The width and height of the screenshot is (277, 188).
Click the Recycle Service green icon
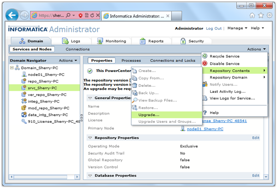205,56
